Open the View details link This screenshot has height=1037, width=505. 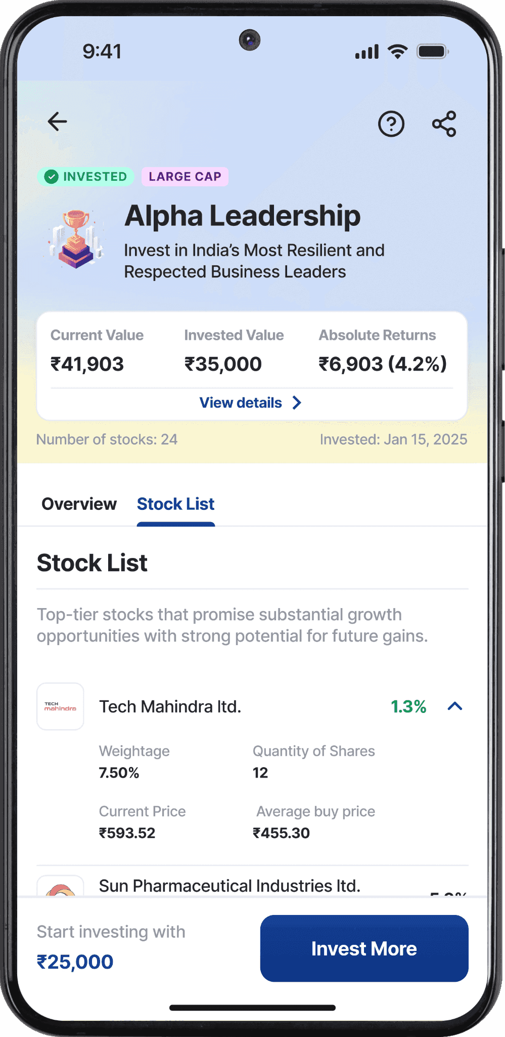tap(241, 403)
